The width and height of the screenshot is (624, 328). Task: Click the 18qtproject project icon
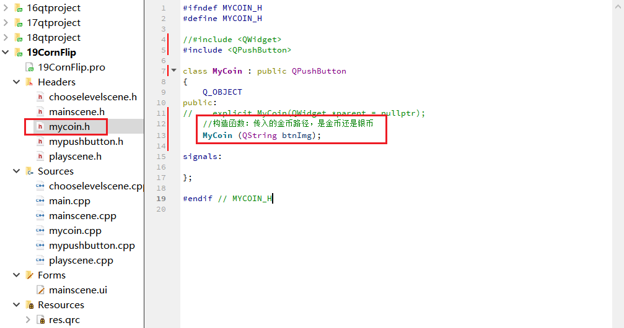(19, 38)
